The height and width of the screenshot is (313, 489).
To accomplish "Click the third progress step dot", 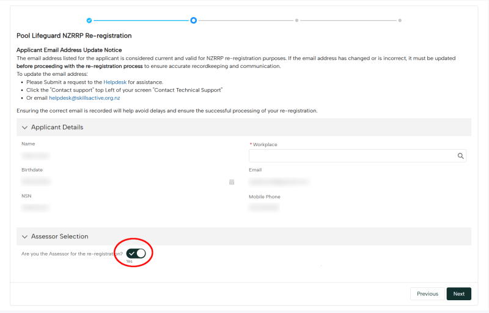I will pos(296,21).
